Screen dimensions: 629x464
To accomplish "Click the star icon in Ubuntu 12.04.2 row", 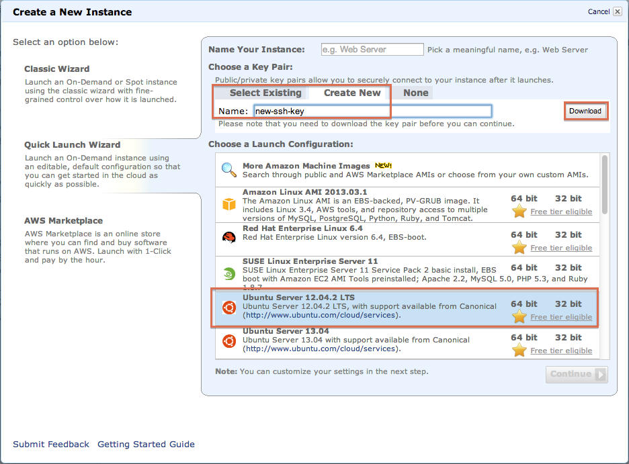I will (x=519, y=316).
